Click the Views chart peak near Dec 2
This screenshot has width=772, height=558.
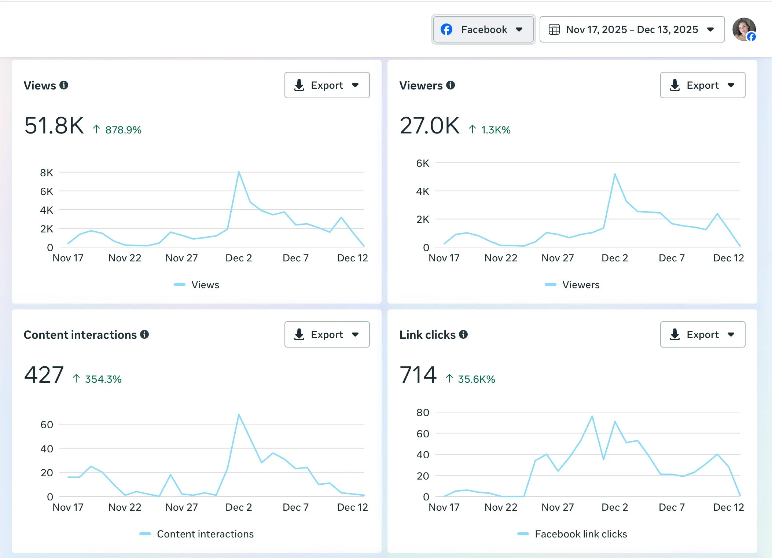click(x=239, y=172)
